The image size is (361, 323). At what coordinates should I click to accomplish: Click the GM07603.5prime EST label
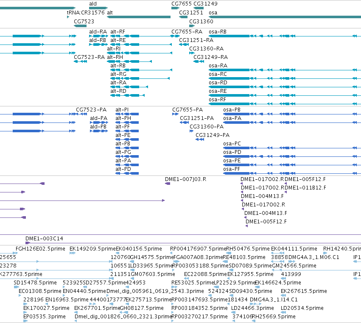point(153,274)
